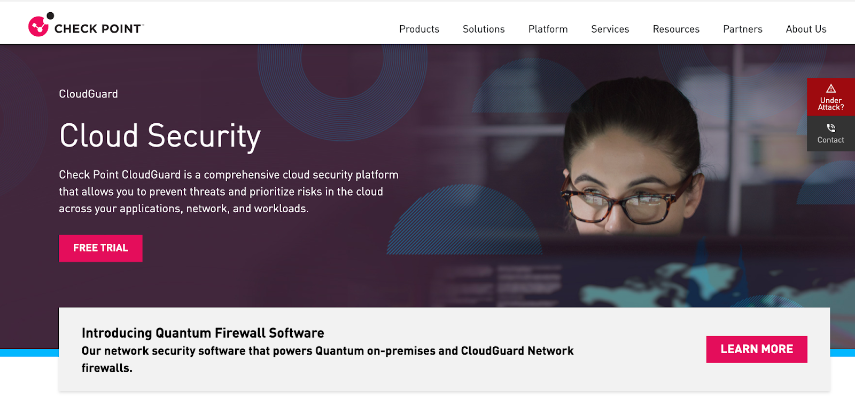The image size is (855, 408).
Task: Click the 'Contact' label in side panel
Action: (x=831, y=140)
